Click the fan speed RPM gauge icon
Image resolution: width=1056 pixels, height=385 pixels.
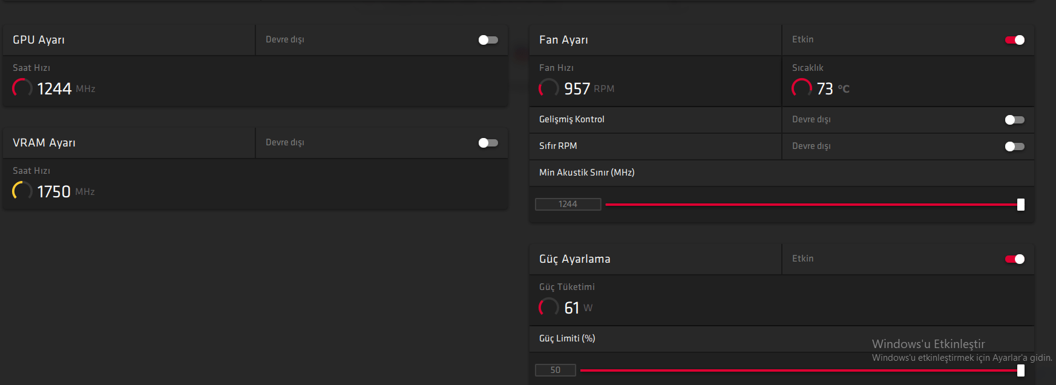(549, 88)
